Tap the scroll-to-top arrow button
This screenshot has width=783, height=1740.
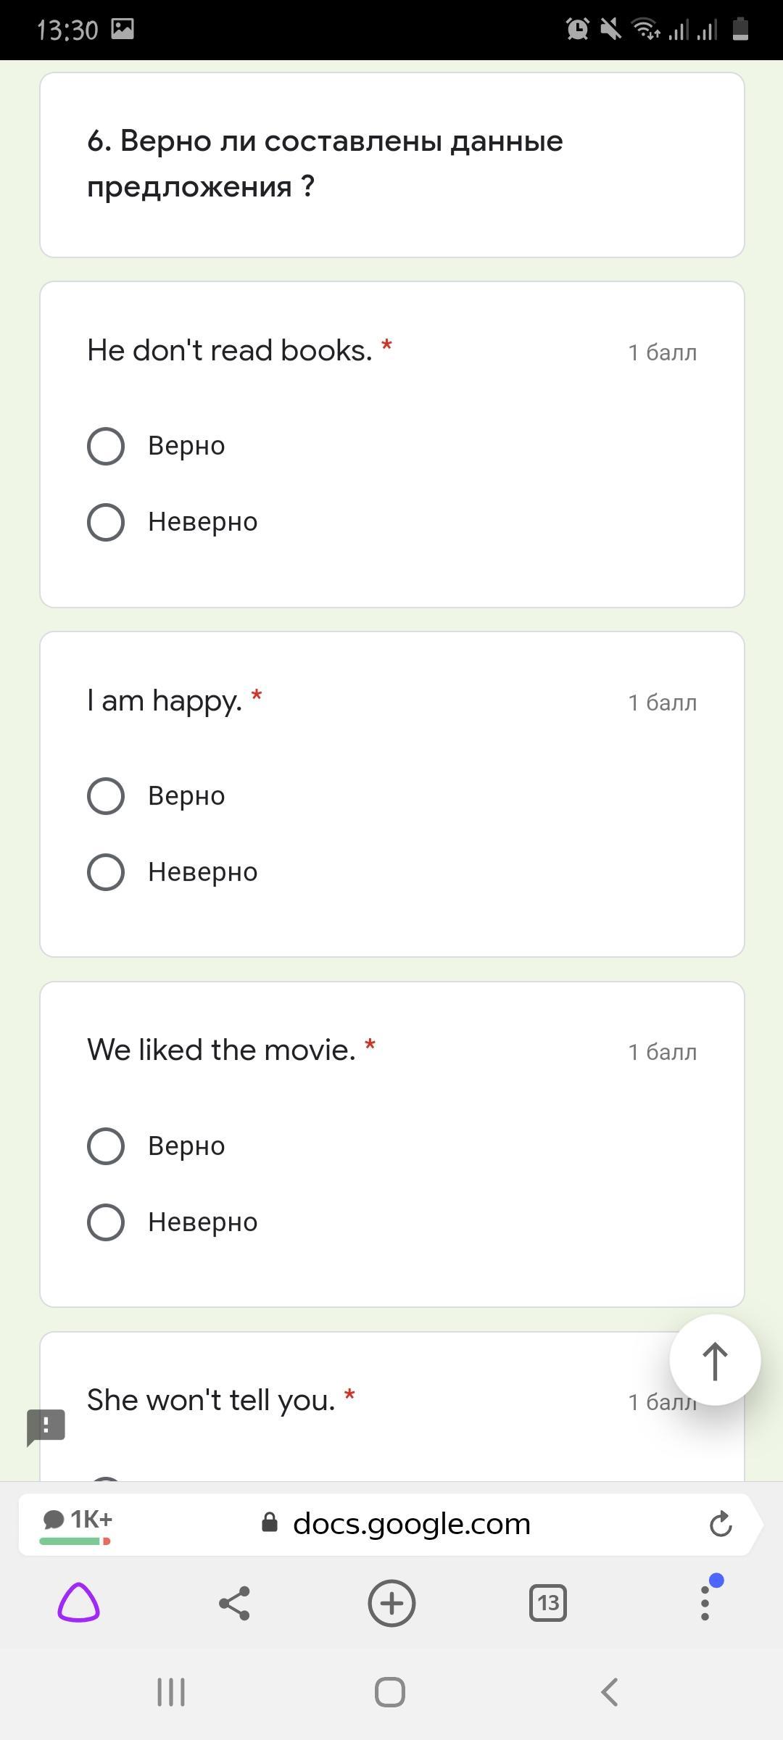click(x=715, y=1360)
